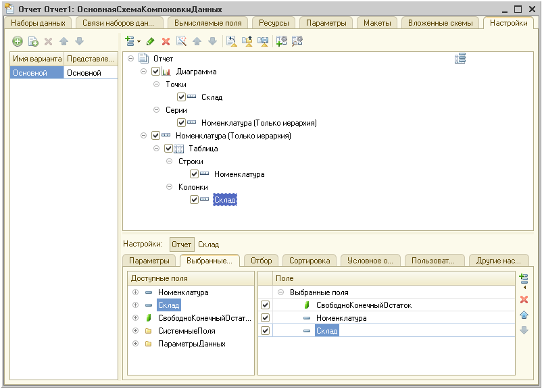544x389 pixels.
Task: Click the Отчет settings scope button
Action: (181, 244)
